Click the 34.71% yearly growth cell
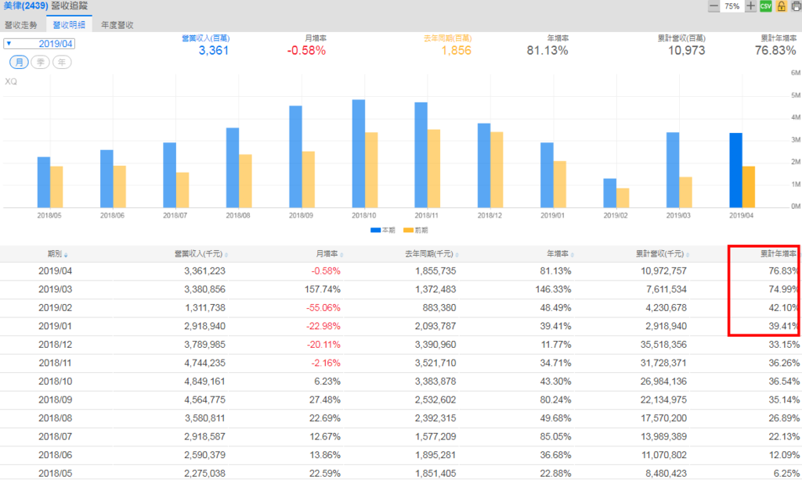 [556, 363]
